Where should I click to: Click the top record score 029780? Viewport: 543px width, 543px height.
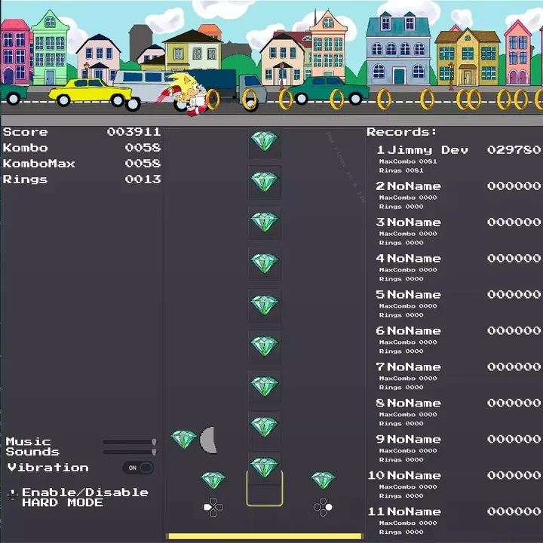click(514, 149)
